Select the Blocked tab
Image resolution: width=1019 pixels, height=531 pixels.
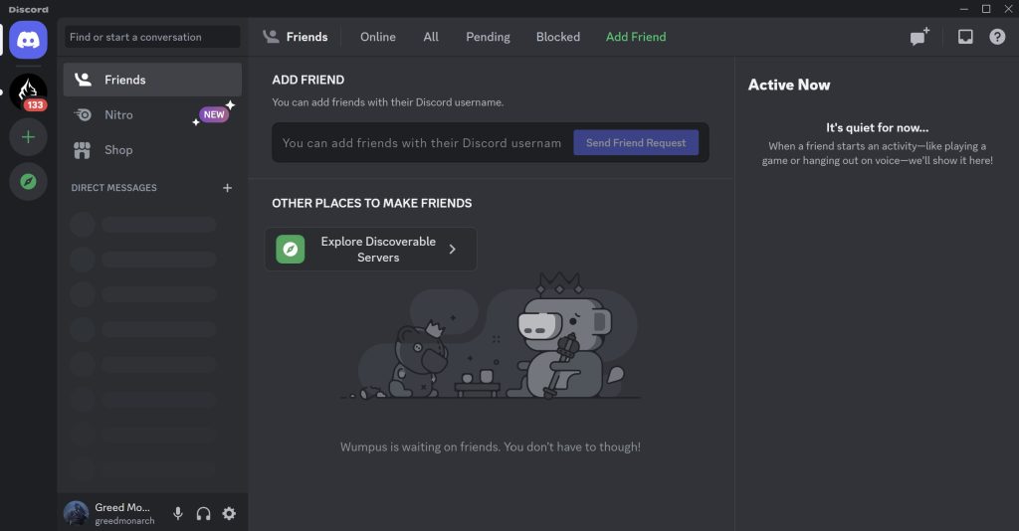pyautogui.click(x=557, y=37)
